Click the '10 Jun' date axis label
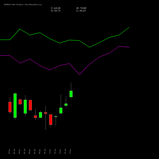This screenshot has height=159, width=159. click(45, 151)
